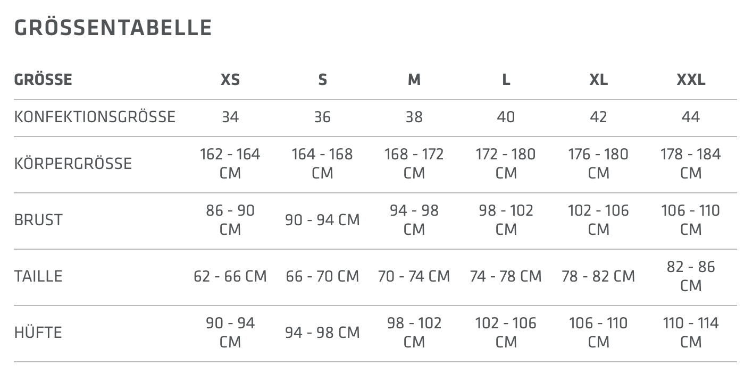Click the GRÖSSENTABELLE heading

(x=113, y=28)
